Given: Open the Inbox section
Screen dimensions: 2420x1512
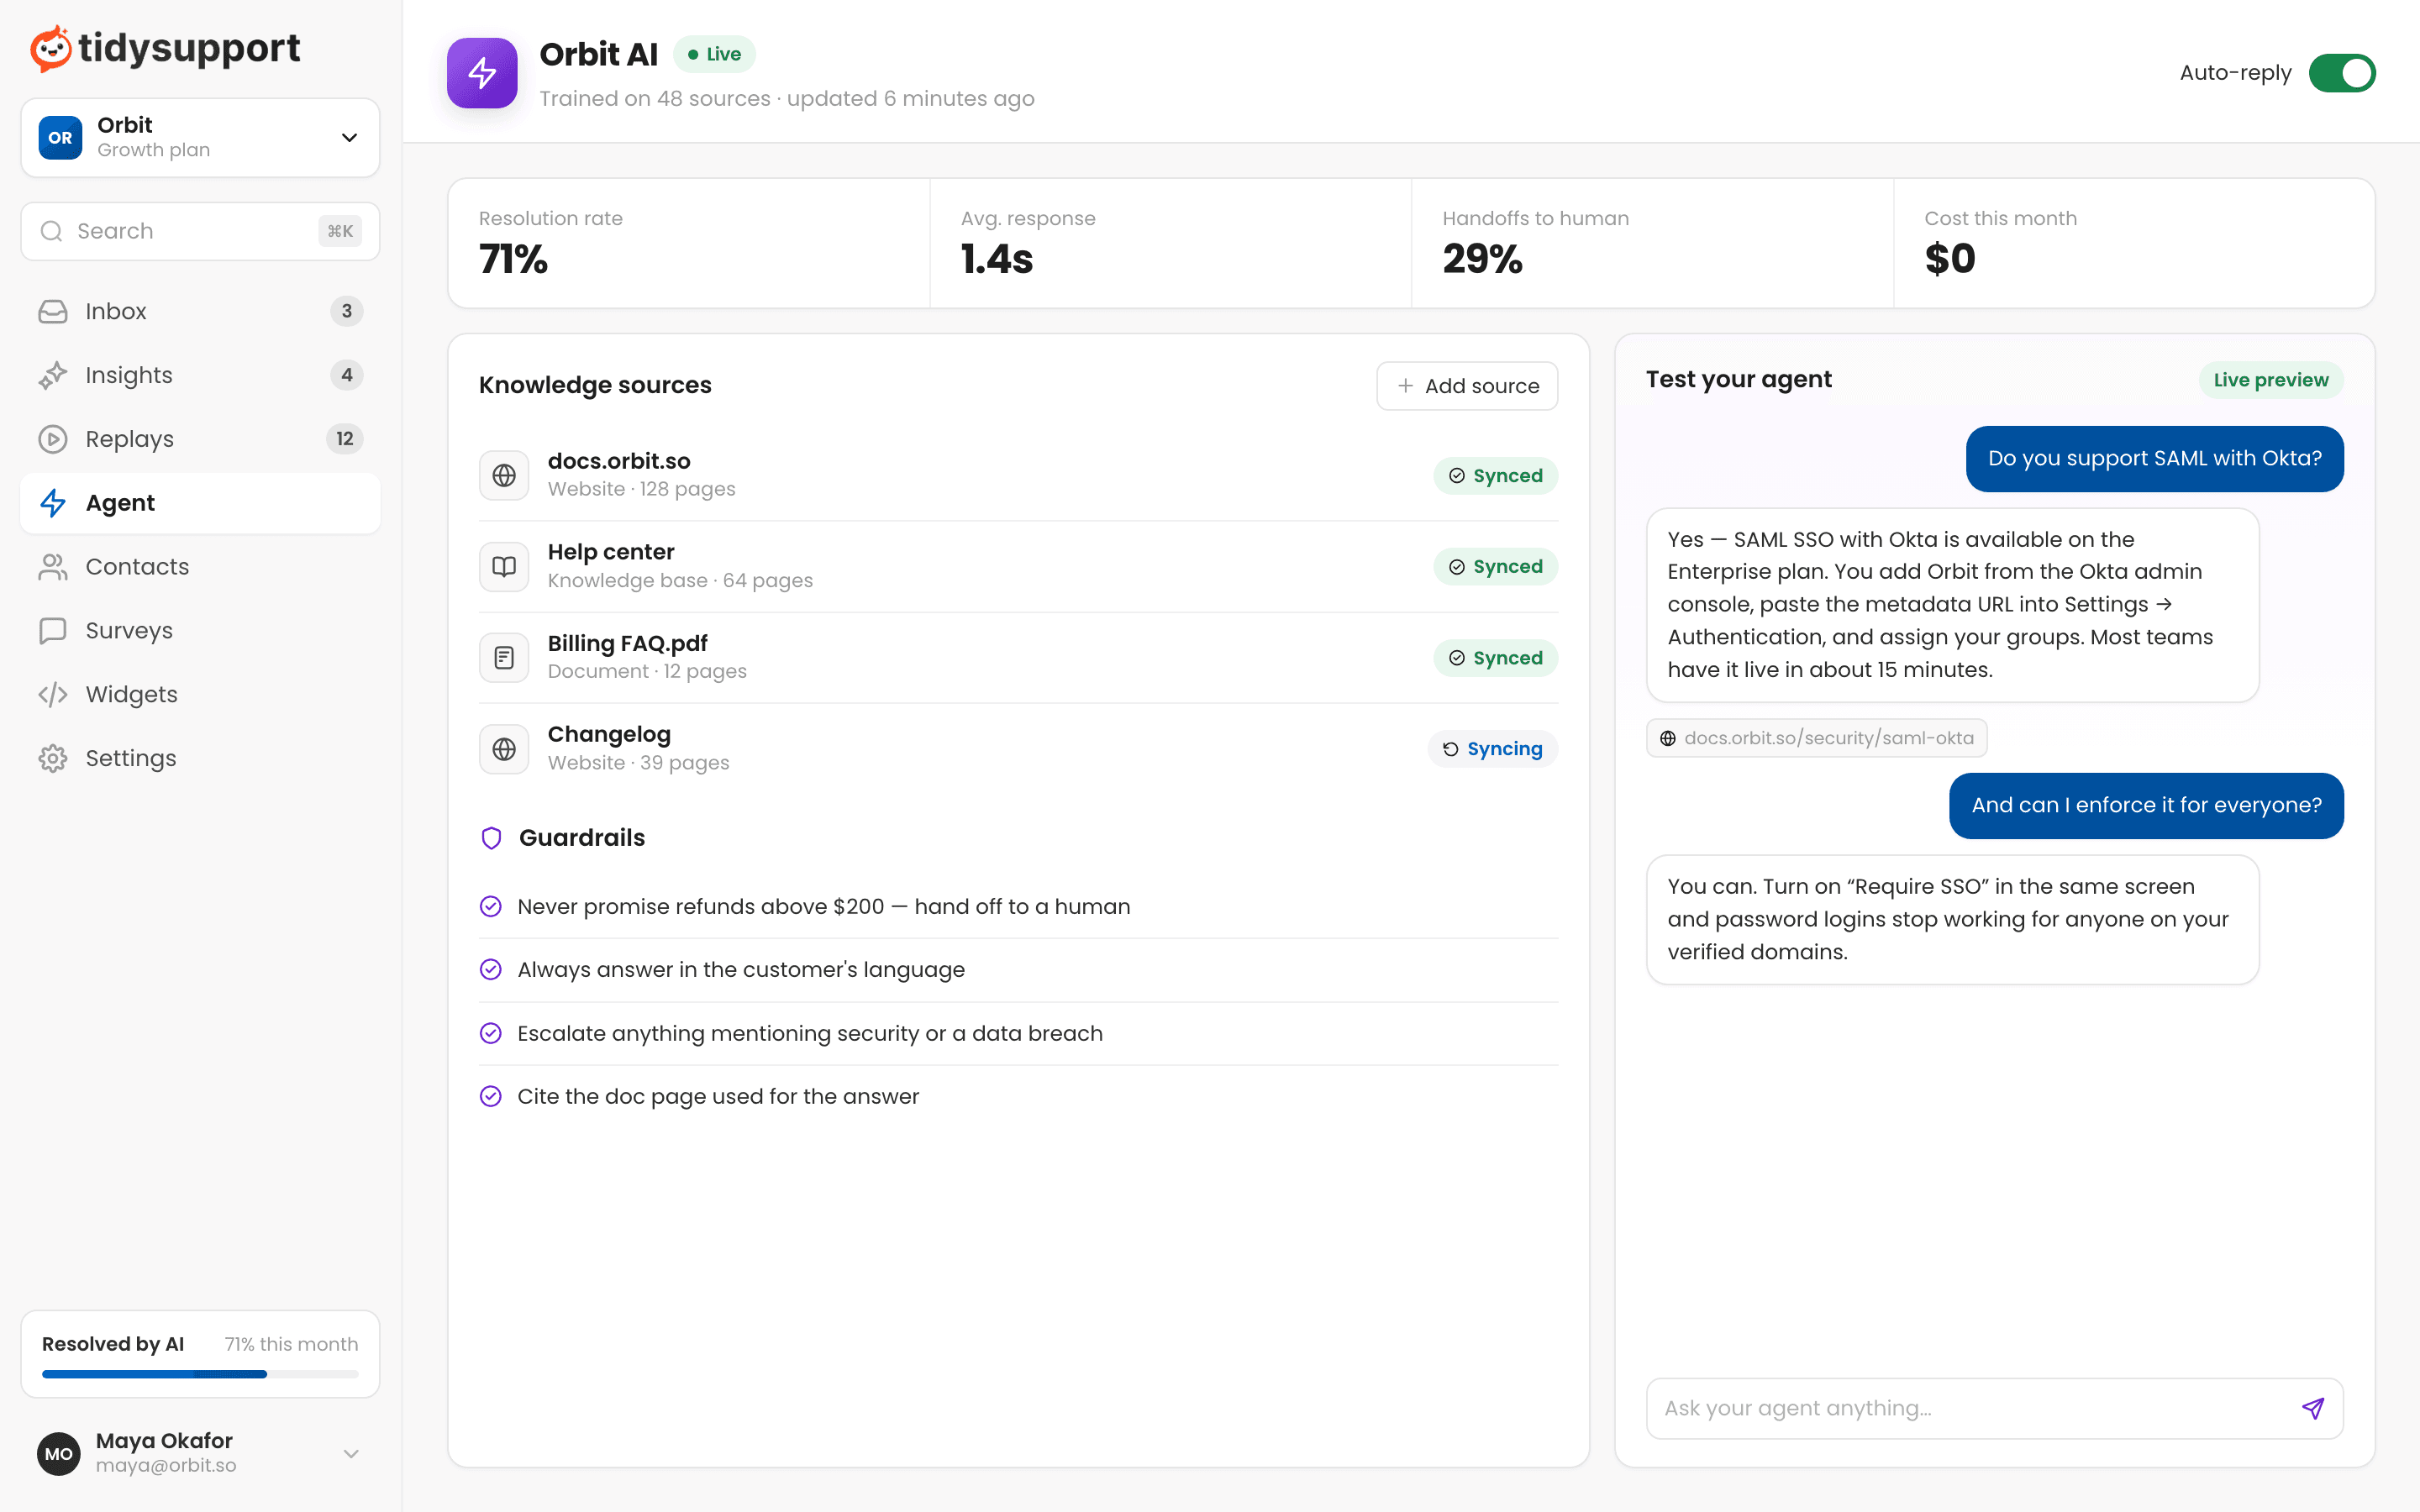Looking at the screenshot, I should tap(200, 311).
